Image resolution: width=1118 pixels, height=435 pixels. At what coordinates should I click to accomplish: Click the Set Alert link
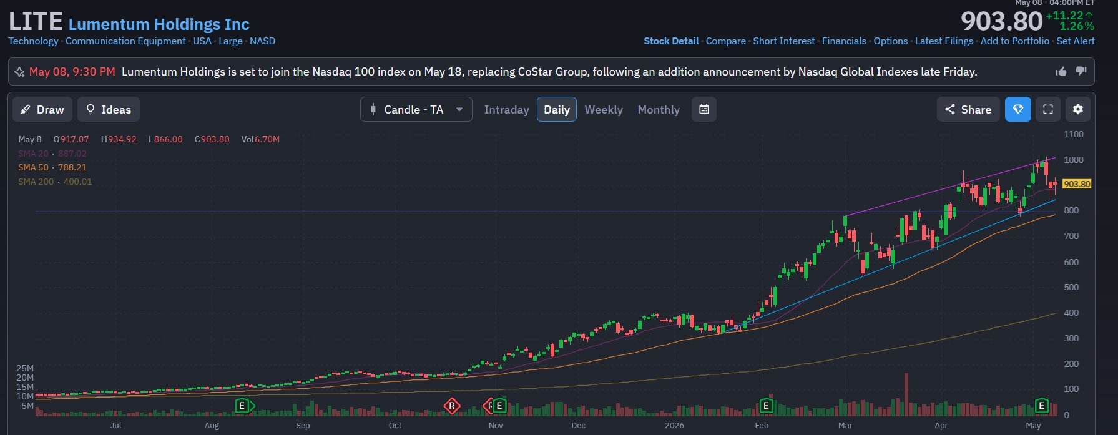(x=1076, y=41)
